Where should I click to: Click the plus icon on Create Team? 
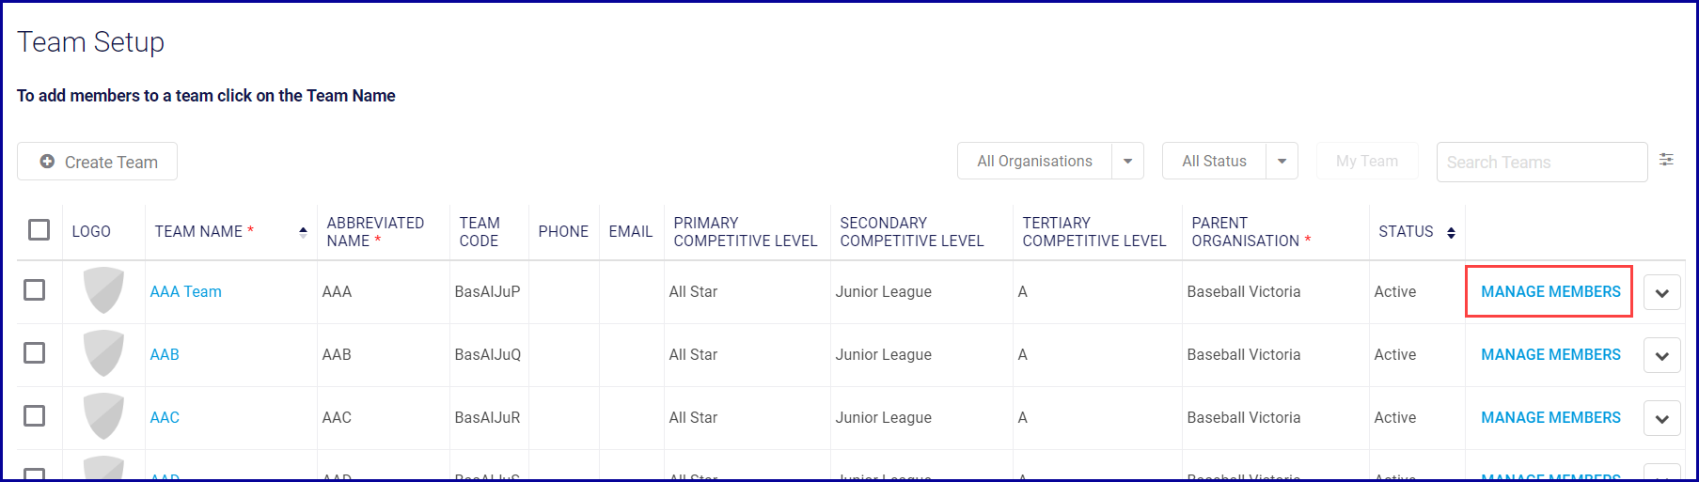point(47,162)
